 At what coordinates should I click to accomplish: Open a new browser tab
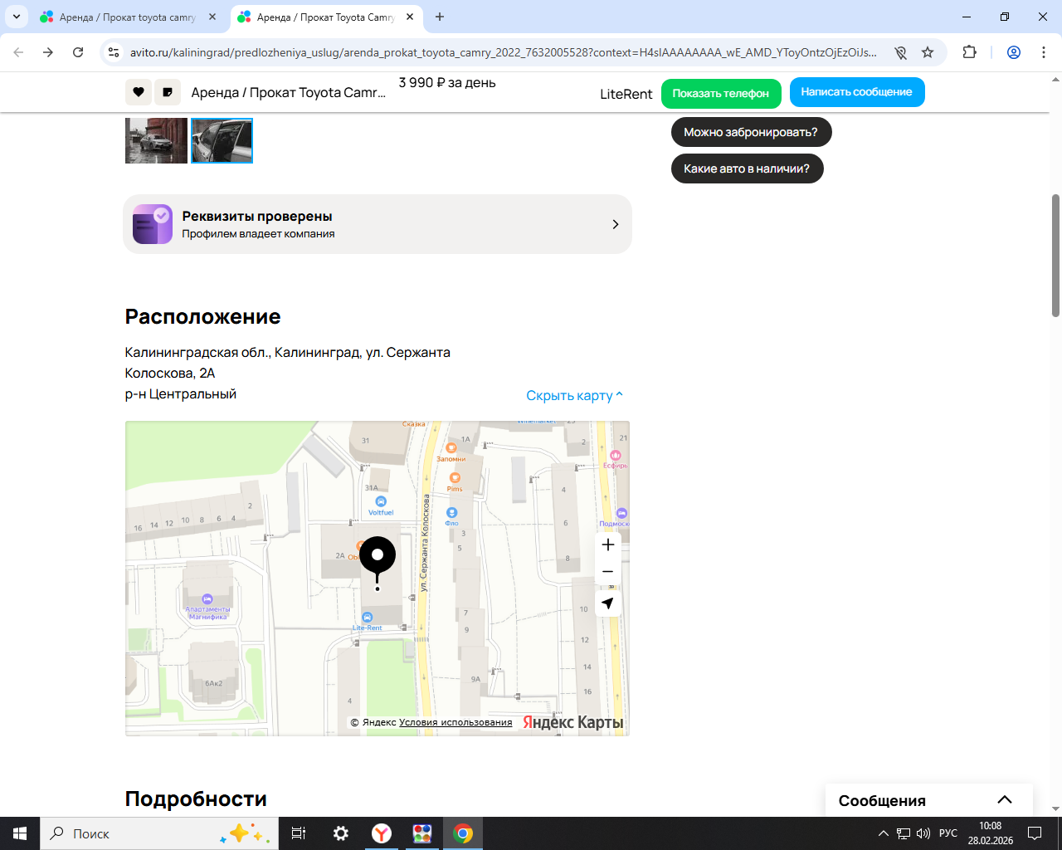click(440, 17)
